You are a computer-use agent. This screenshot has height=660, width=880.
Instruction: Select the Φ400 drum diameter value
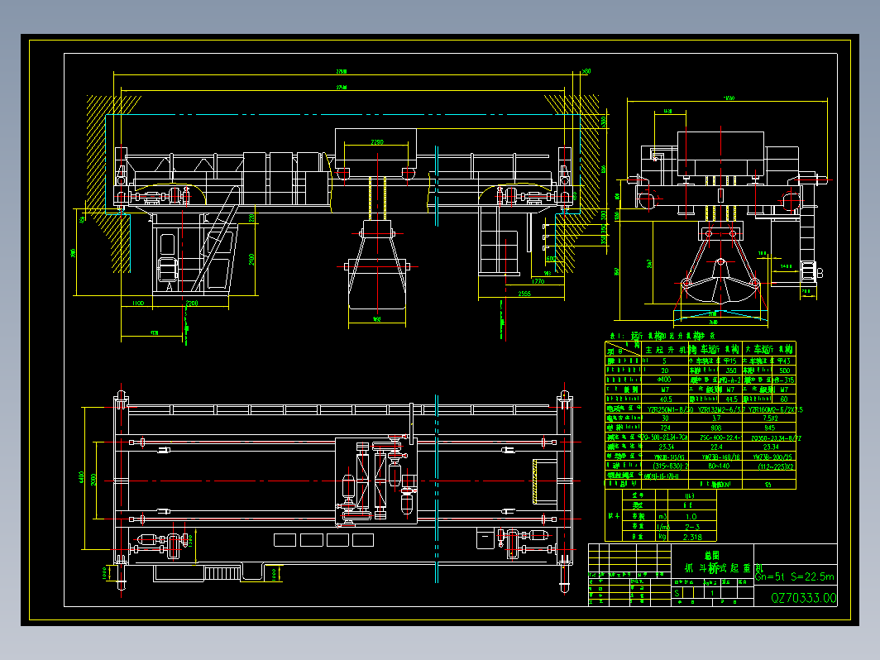click(664, 380)
